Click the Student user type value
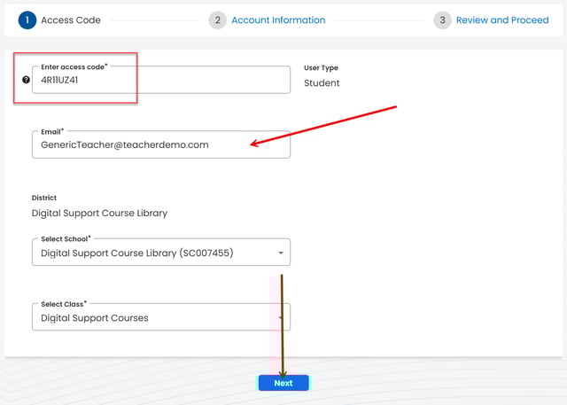The width and height of the screenshot is (567, 405). tap(322, 83)
